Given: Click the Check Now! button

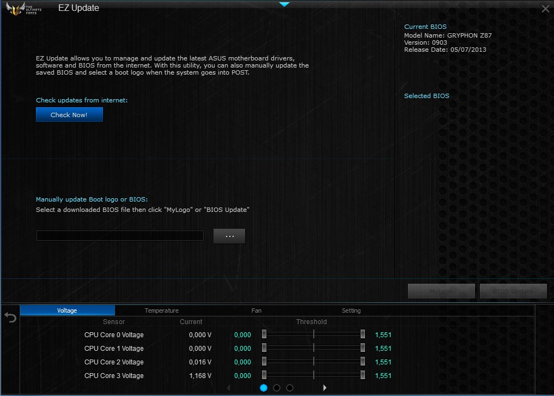Looking at the screenshot, I should pyautogui.click(x=69, y=115).
